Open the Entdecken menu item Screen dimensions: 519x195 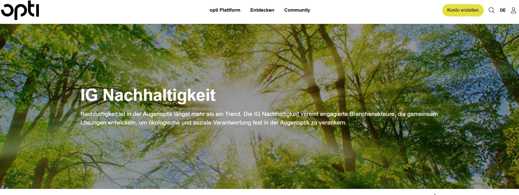262,10
